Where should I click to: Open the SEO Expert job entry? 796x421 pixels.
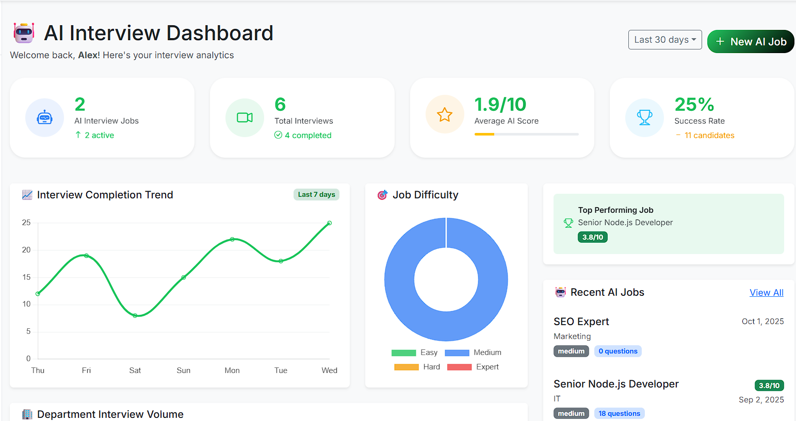(x=581, y=322)
